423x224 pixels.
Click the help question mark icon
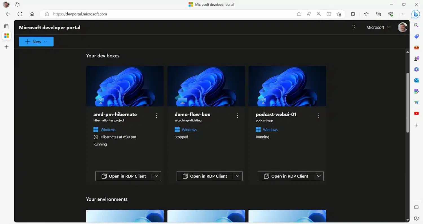pyautogui.click(x=354, y=27)
